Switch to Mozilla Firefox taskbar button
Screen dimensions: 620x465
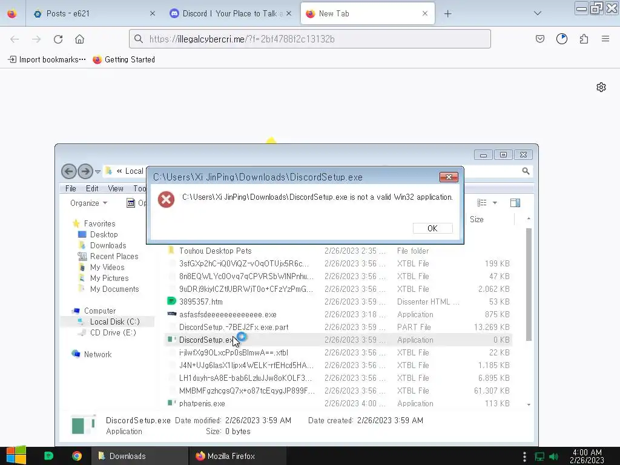pos(238,456)
